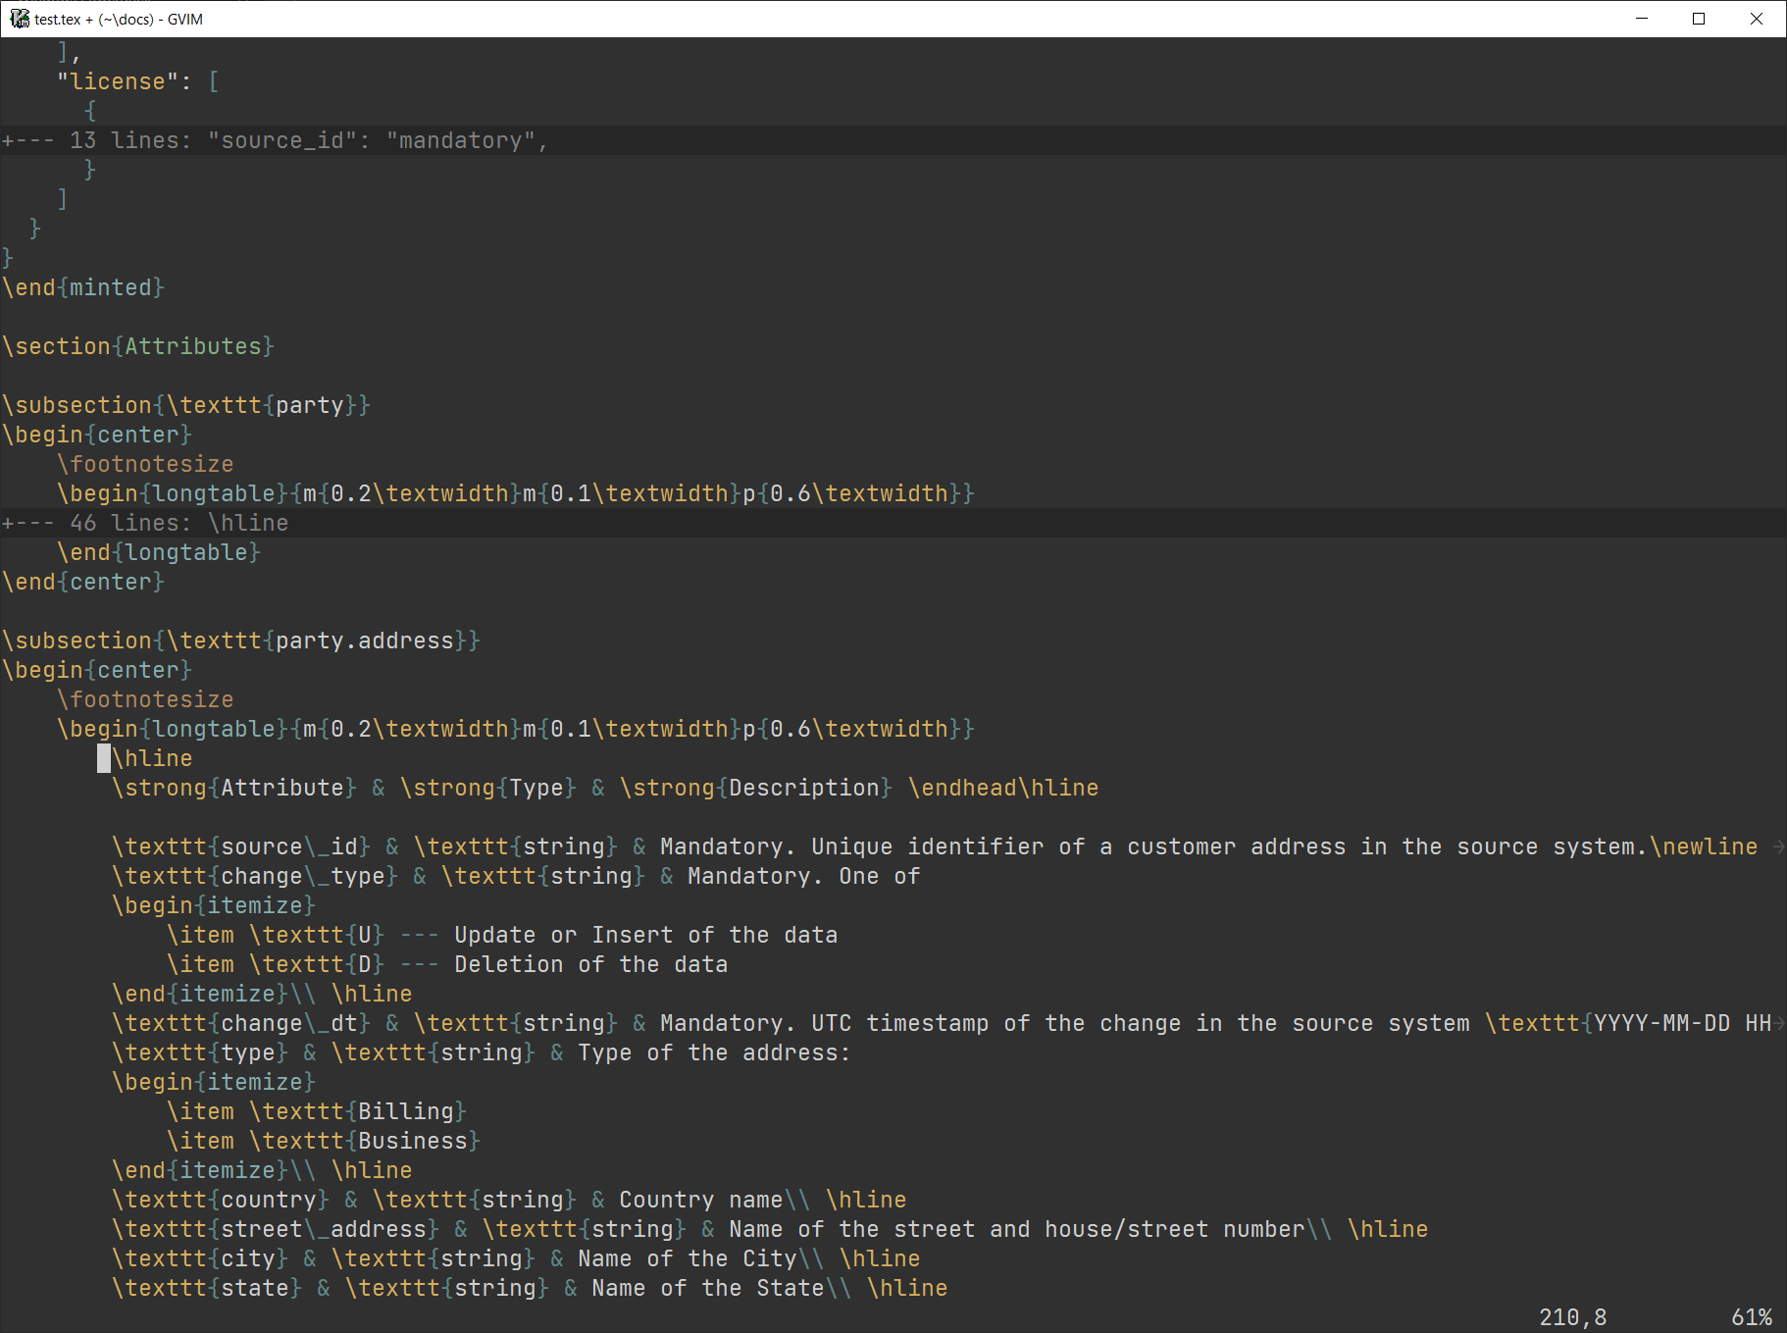Viewport: 1787px width, 1333px height.
Task: Expand the folded 46 lines \hline block
Action: point(893,523)
